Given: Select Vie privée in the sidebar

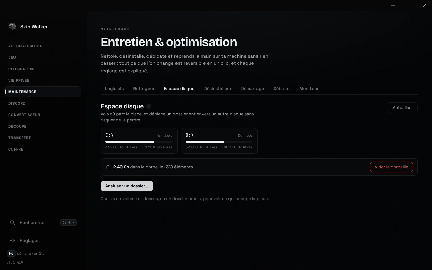Looking at the screenshot, I should click(x=43, y=80).
